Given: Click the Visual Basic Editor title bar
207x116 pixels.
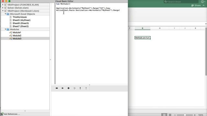Looking at the screenshot, I should click(x=64, y=1).
